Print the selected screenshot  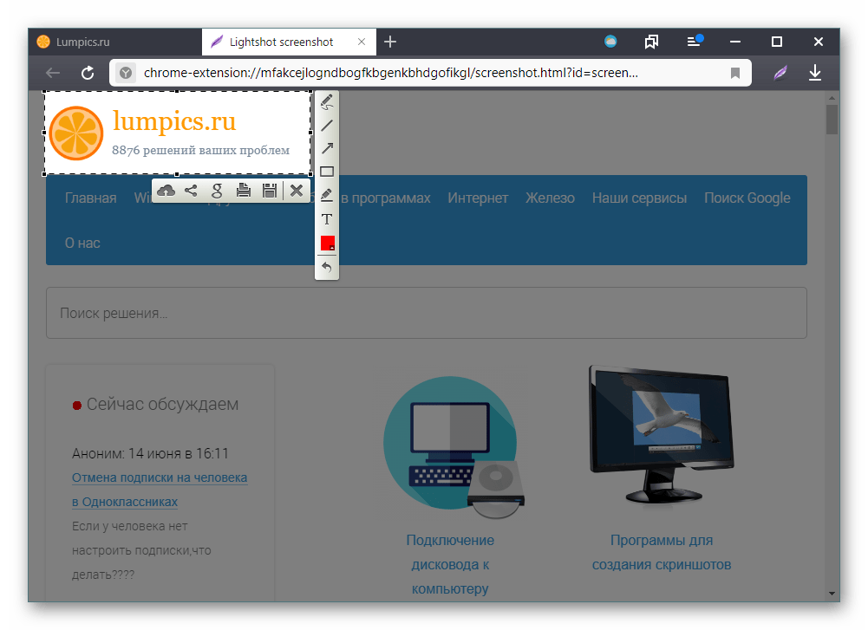pyautogui.click(x=244, y=191)
